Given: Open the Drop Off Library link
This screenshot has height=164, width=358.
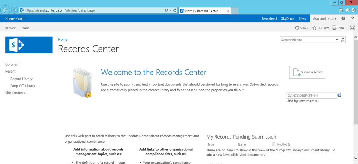Looking at the screenshot, I should point(23,86).
